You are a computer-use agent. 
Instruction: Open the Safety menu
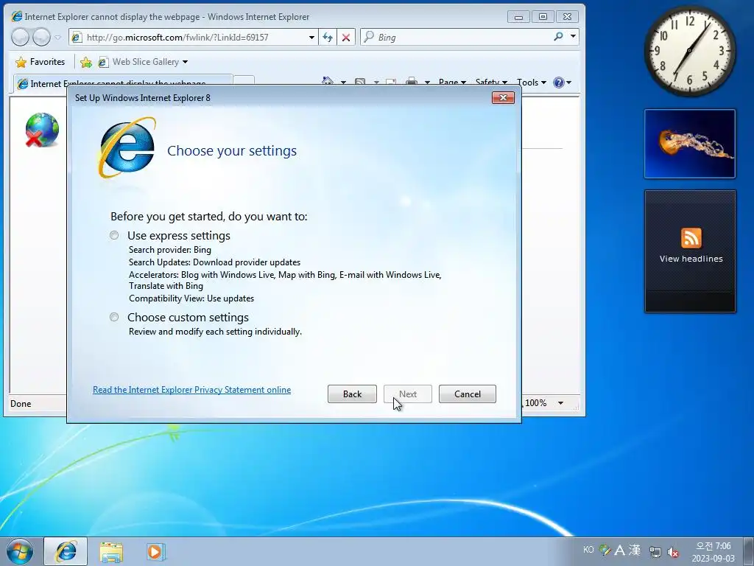pos(491,83)
